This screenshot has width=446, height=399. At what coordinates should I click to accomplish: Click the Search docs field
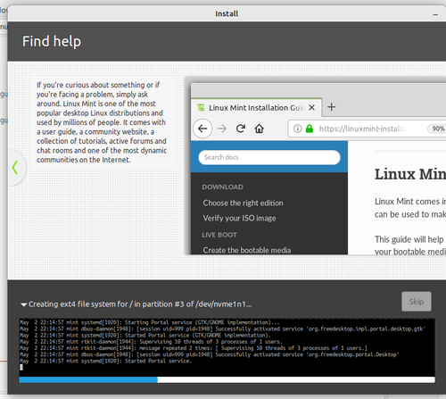point(269,157)
